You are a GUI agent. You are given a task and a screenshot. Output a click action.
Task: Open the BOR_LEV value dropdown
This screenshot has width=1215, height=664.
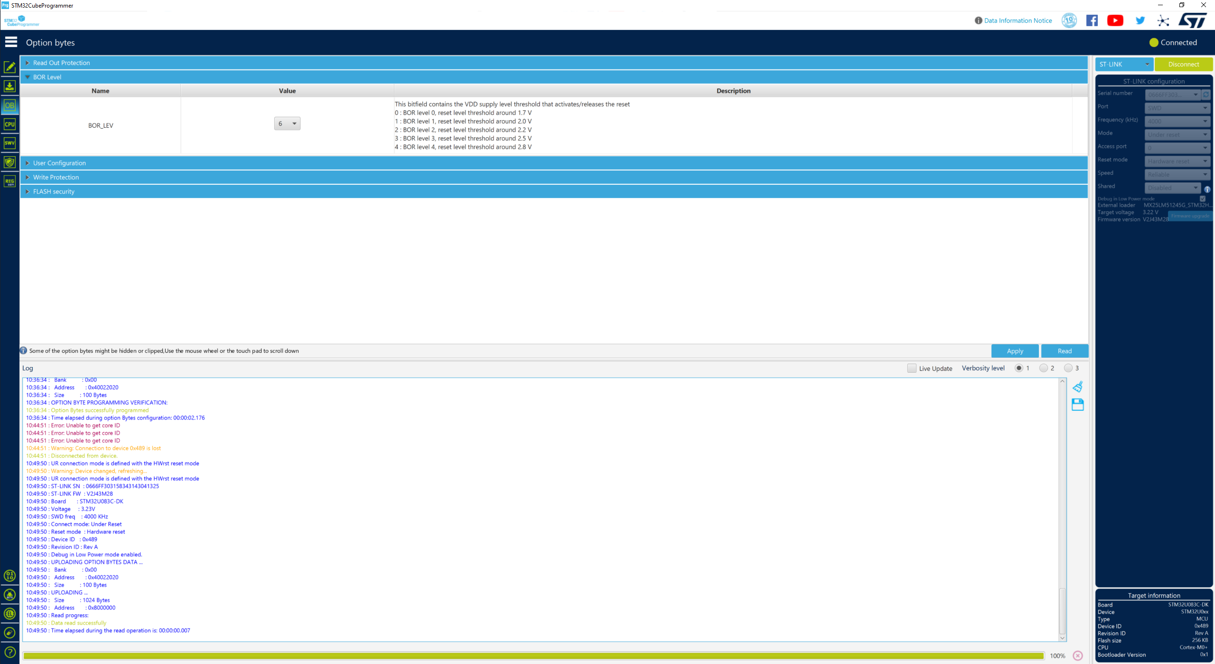(x=287, y=123)
